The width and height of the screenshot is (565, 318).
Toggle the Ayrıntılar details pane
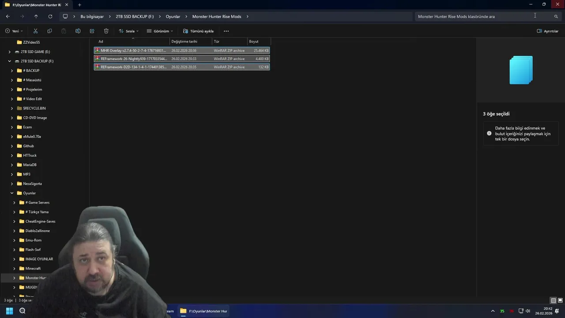coord(548,31)
